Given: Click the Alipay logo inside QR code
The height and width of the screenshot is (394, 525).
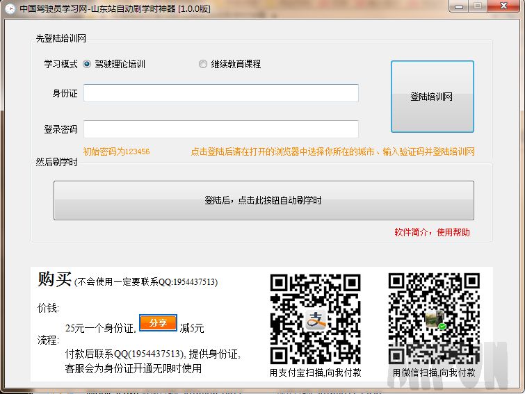Looking at the screenshot, I should pos(316,320).
